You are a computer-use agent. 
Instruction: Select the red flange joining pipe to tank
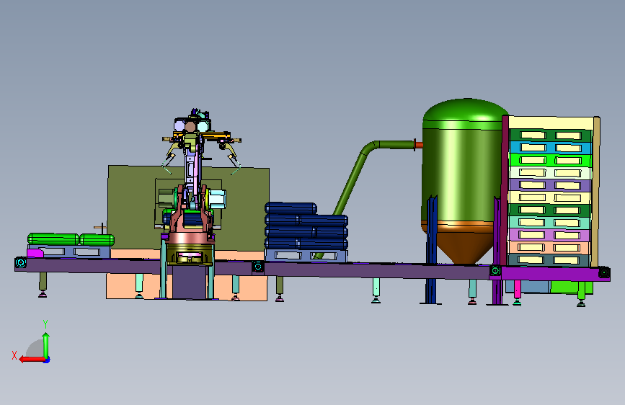click(417, 145)
